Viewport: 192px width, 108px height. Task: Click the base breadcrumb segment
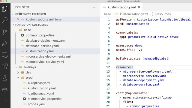(x=107, y=14)
